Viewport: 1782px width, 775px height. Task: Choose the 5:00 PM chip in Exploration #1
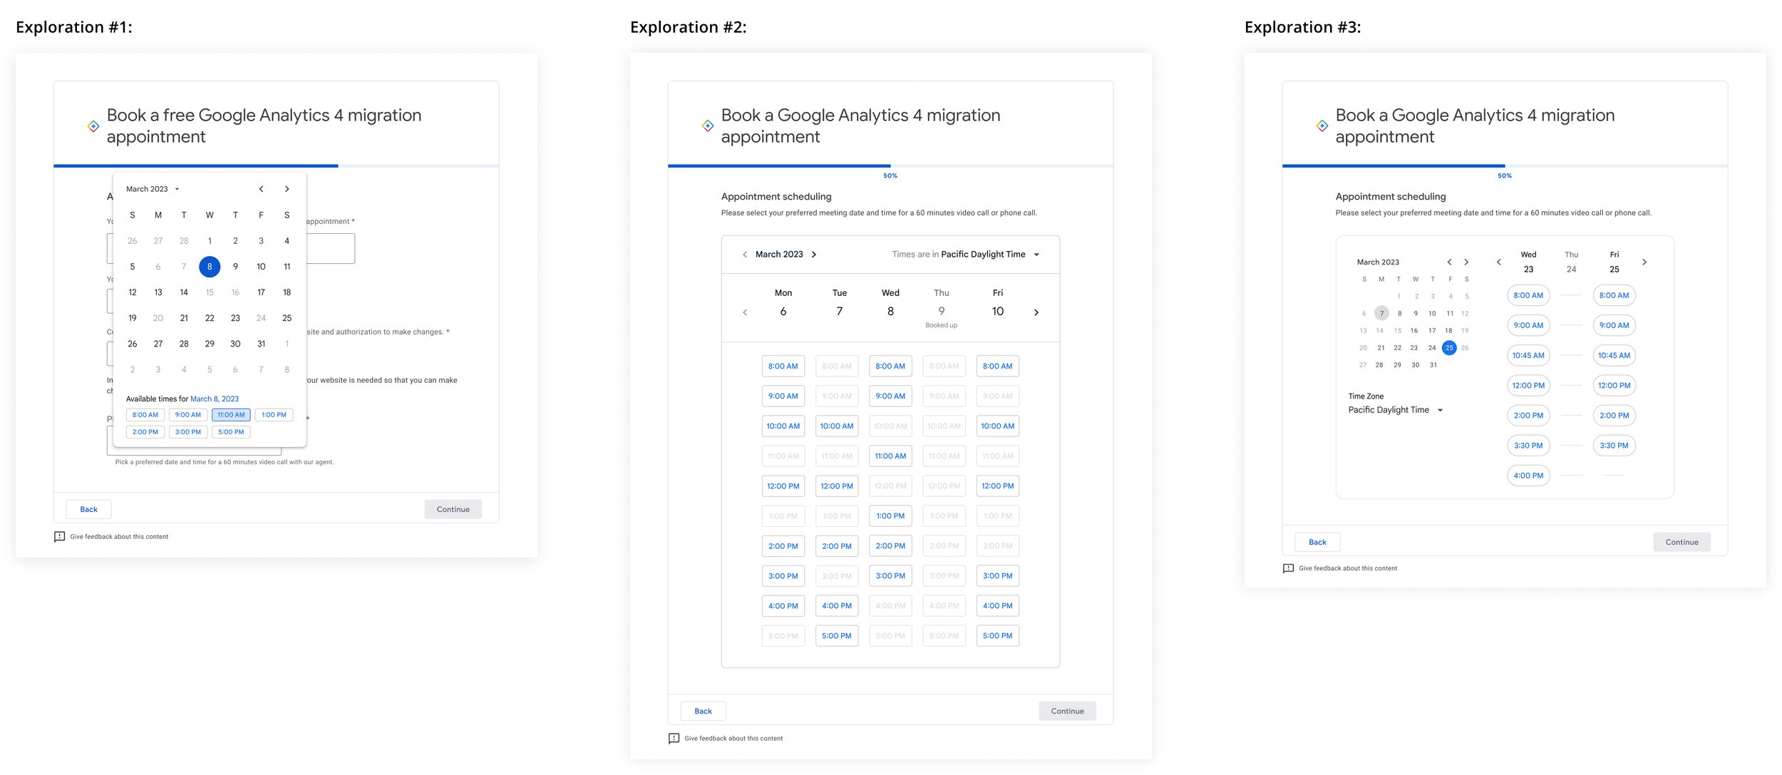(x=231, y=432)
